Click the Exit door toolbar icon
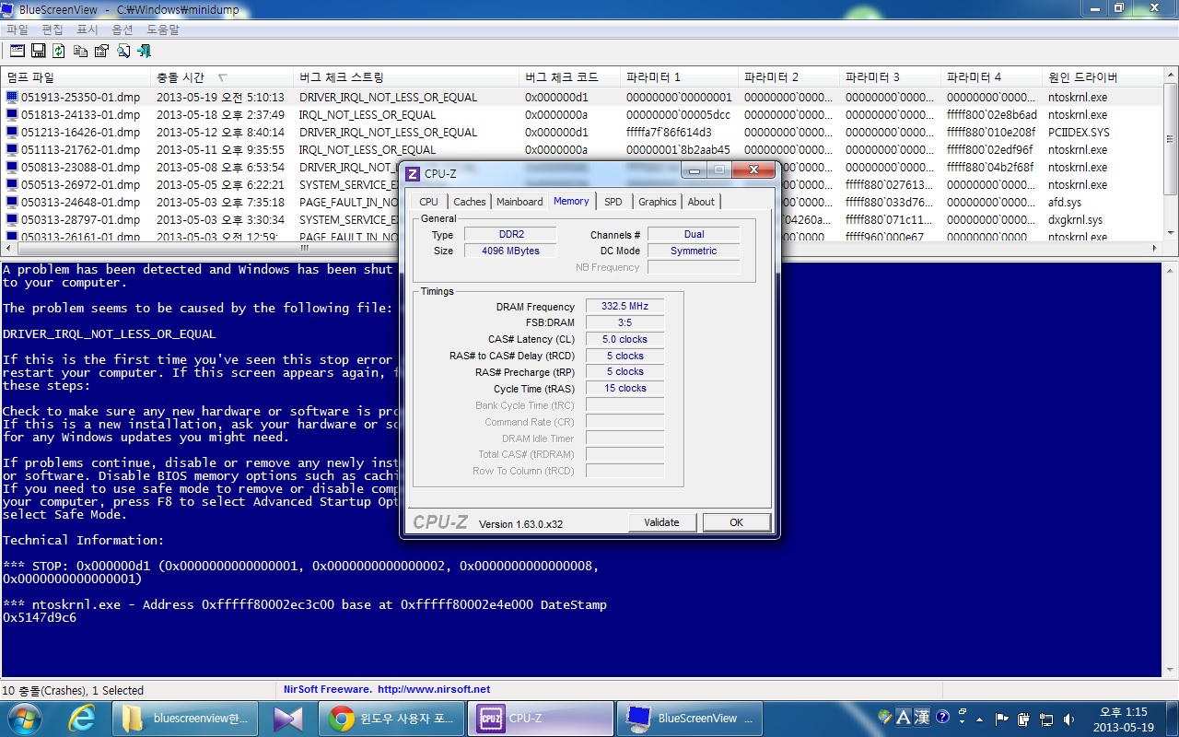 pos(144,51)
